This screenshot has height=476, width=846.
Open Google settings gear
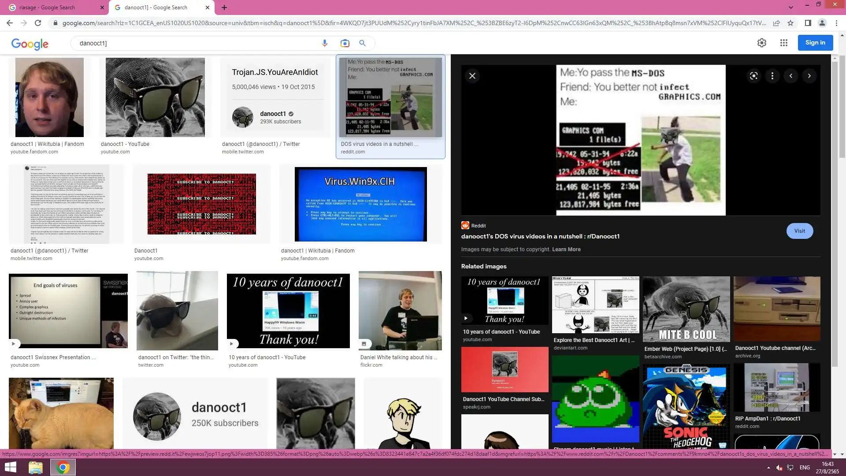(761, 43)
